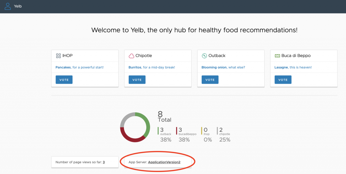Click the IHOP grid icon
The image size is (346, 174).
pos(58,56)
